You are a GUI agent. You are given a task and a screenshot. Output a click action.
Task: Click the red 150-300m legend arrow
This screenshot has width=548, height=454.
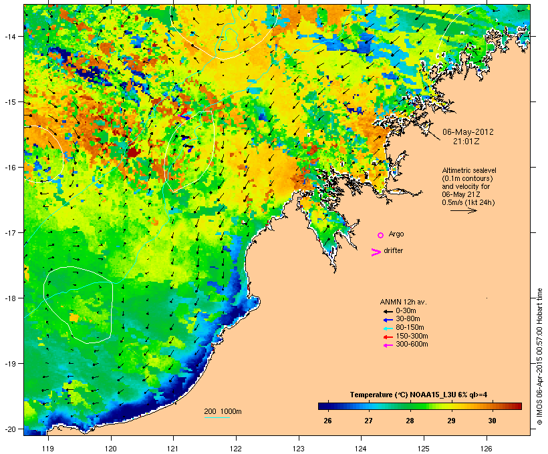tap(388, 337)
